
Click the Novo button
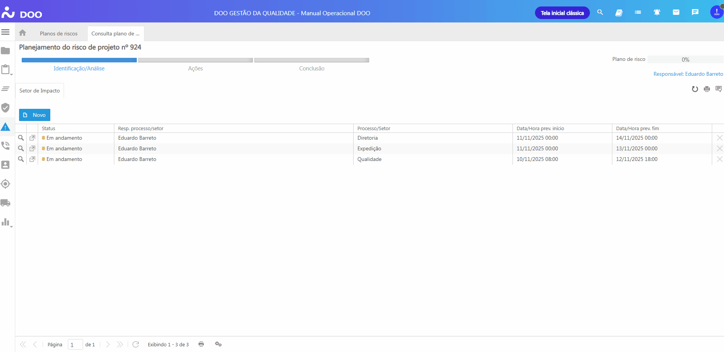click(x=35, y=115)
